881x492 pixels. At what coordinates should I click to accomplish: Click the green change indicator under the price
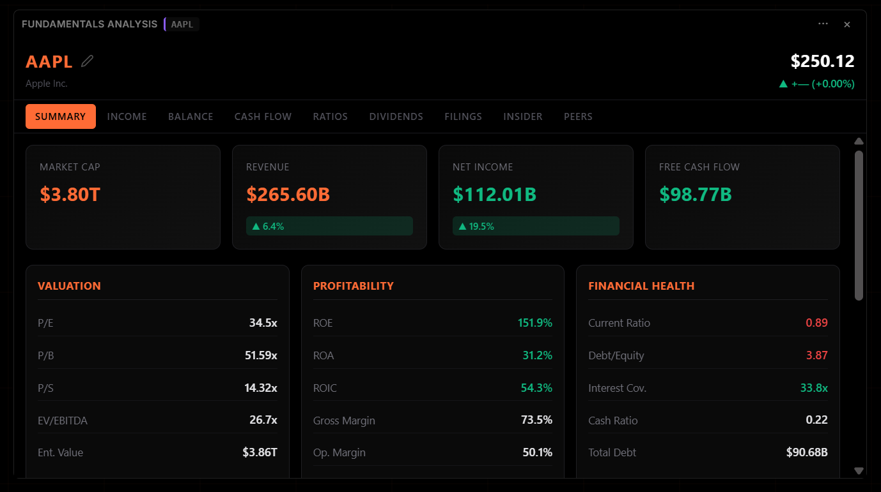coord(816,84)
